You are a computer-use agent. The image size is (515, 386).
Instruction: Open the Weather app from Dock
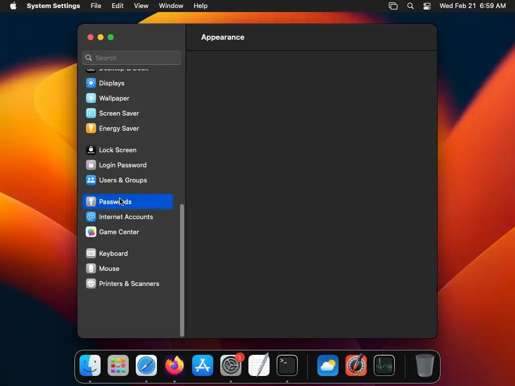pyautogui.click(x=328, y=365)
